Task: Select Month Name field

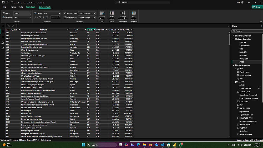Action: [244, 72]
